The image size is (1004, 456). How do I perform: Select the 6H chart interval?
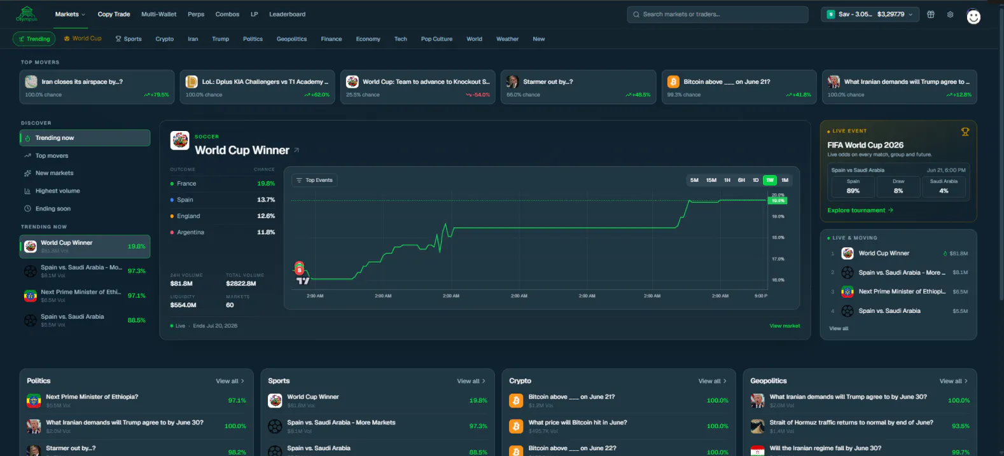pyautogui.click(x=741, y=181)
